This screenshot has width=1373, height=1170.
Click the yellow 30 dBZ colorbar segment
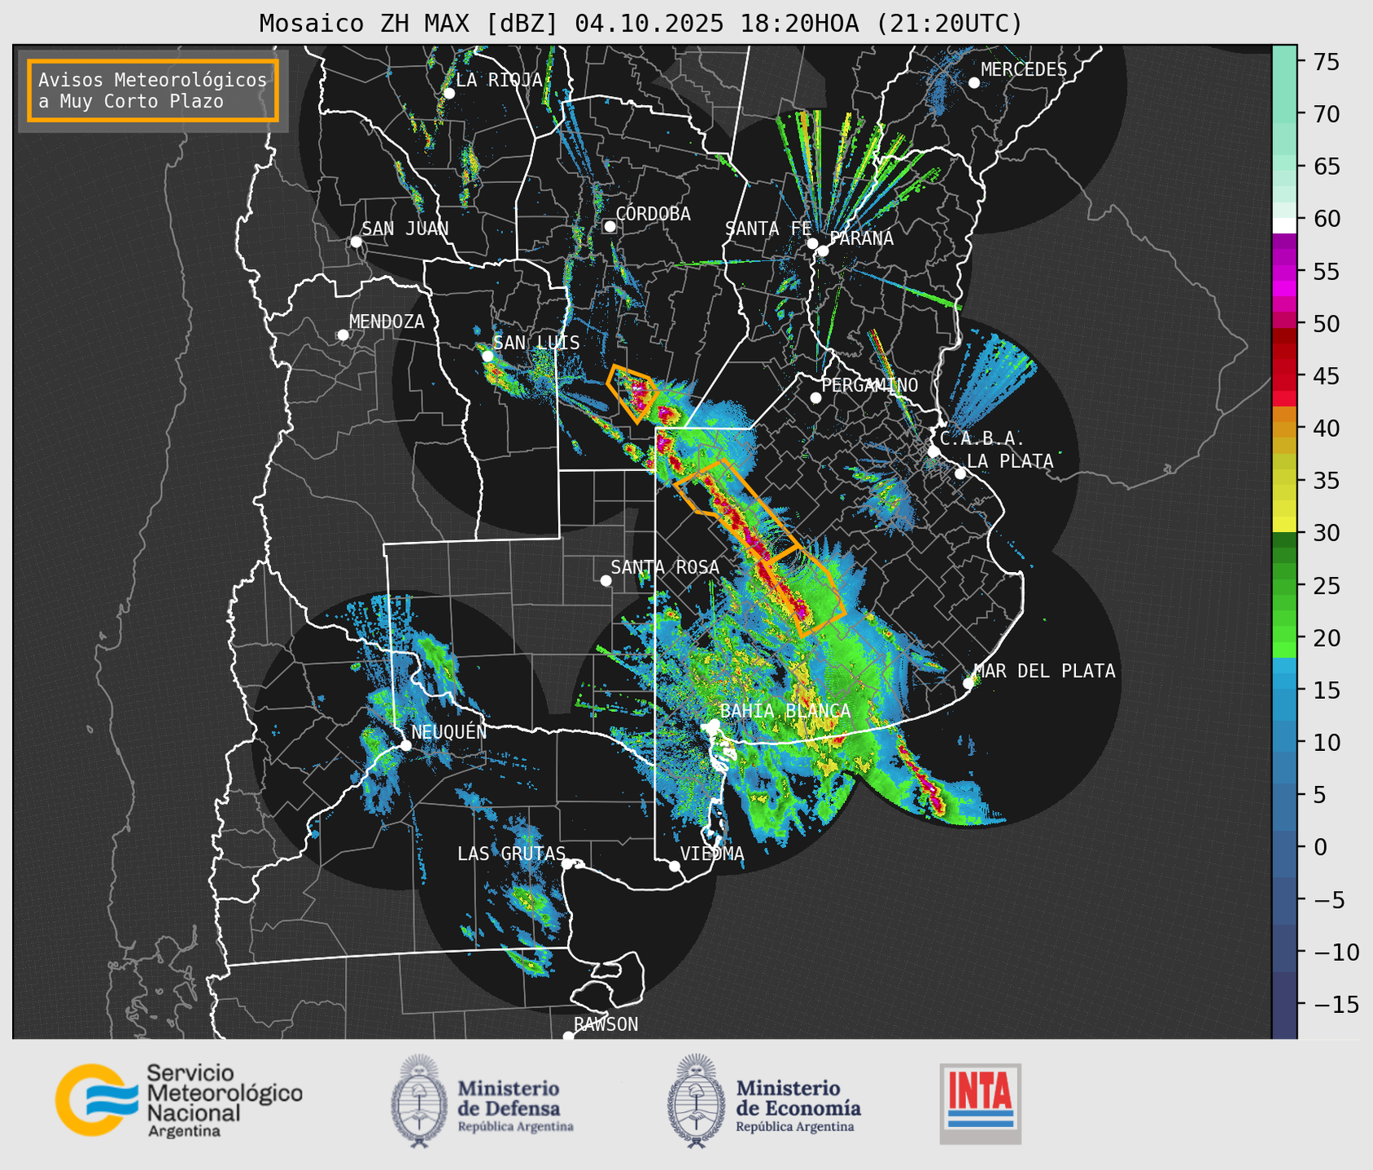pyautogui.click(x=1283, y=525)
